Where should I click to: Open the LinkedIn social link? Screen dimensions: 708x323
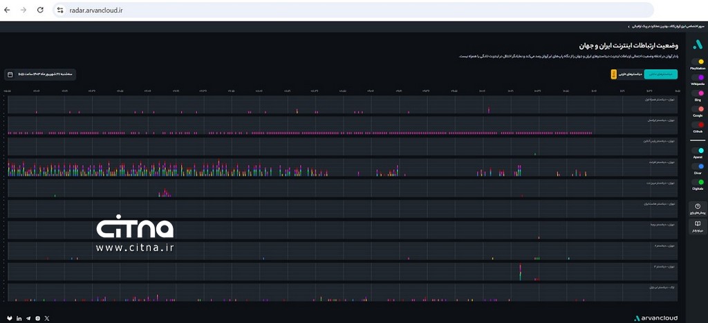[x=19, y=318]
